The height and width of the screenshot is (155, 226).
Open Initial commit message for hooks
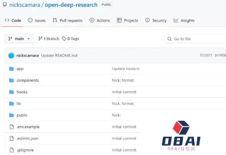point(124,92)
